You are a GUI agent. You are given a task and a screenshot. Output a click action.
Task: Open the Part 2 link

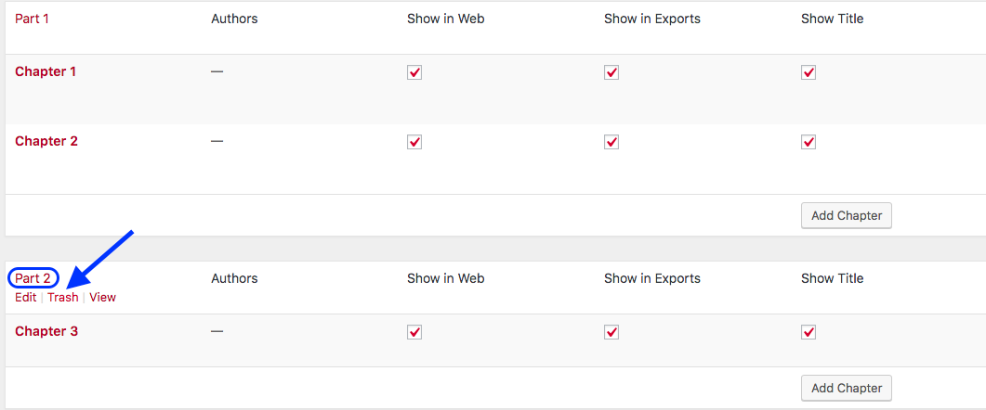point(33,278)
